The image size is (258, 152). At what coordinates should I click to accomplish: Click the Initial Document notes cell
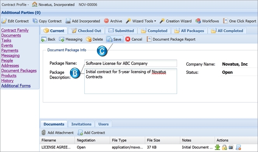[x=197, y=147]
